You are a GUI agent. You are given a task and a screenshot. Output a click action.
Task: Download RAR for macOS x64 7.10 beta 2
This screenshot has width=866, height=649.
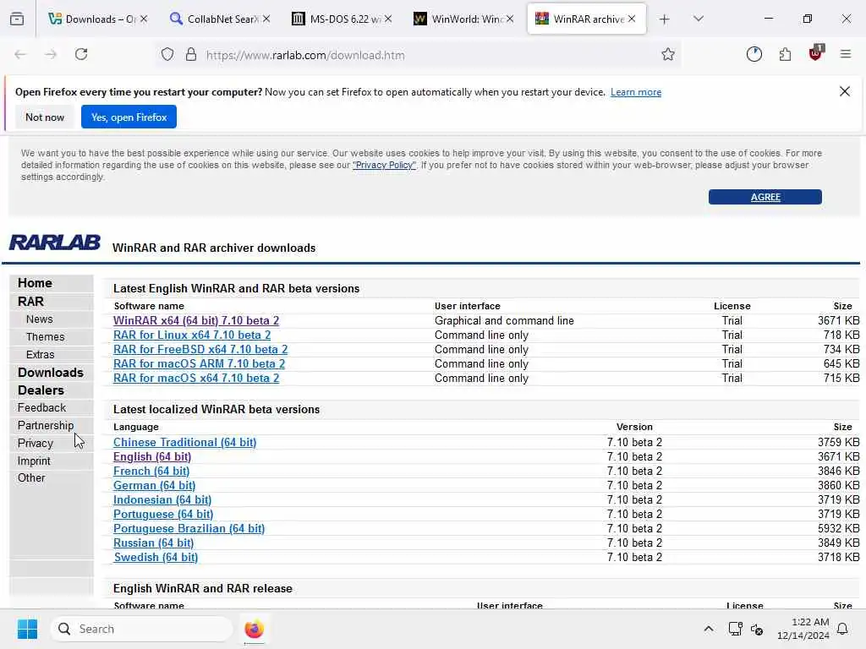click(x=196, y=378)
